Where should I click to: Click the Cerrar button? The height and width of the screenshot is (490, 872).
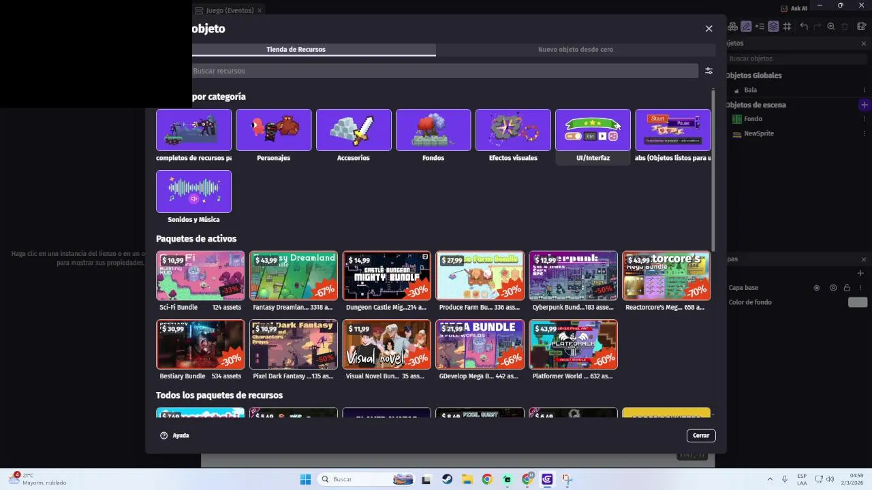coord(701,436)
